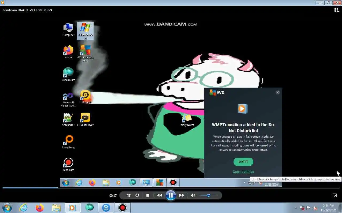Click the Computer icon in the video
The width and height of the screenshot is (342, 213).
click(x=68, y=30)
